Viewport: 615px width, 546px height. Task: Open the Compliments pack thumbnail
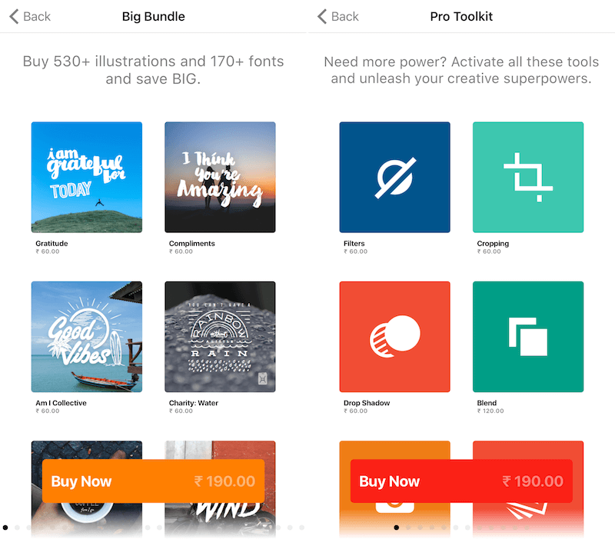(220, 177)
